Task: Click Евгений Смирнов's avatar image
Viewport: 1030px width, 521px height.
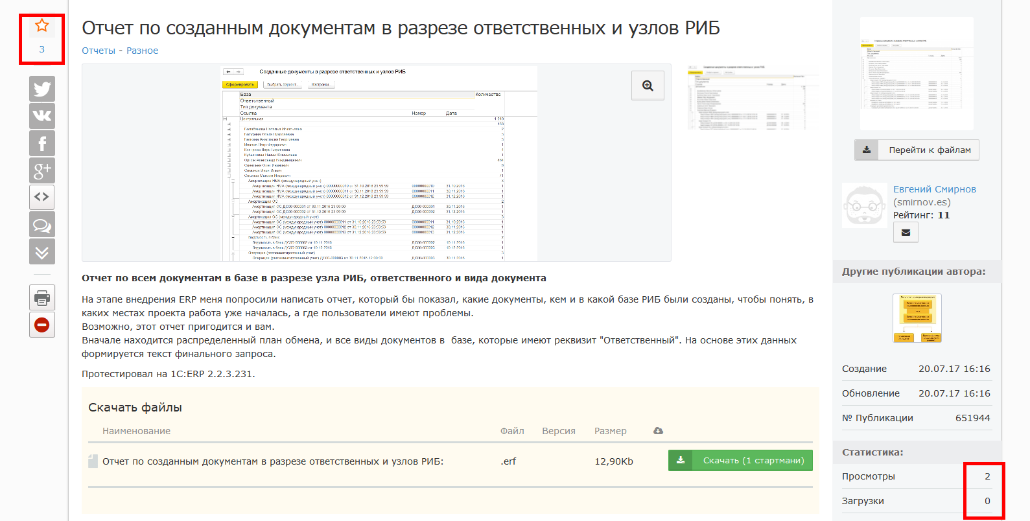Action: (864, 205)
